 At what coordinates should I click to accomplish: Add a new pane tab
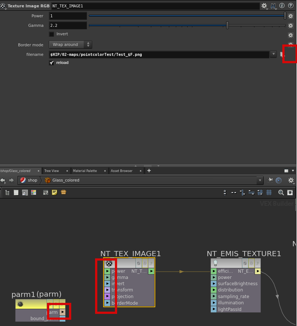click(x=149, y=171)
